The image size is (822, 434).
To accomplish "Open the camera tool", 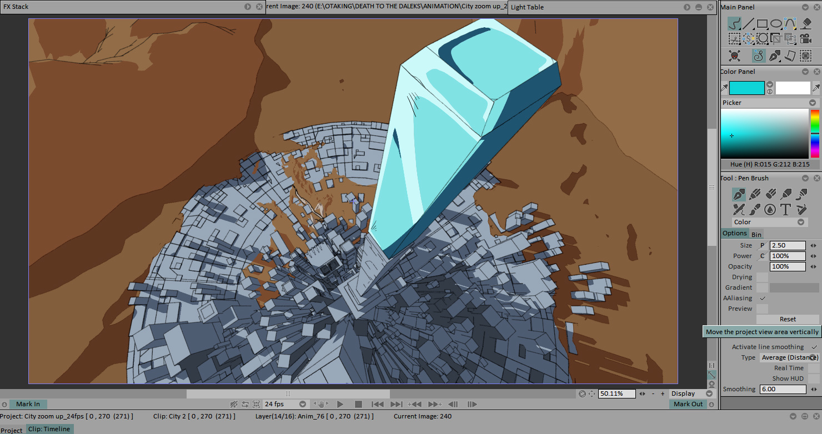I will (805, 38).
